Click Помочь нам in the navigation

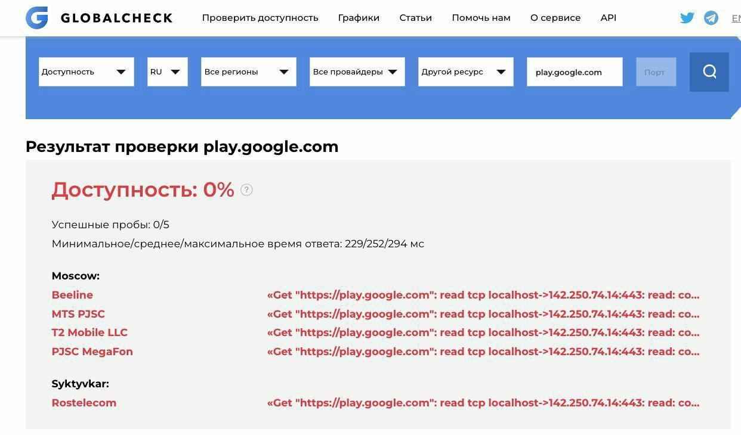tap(481, 17)
